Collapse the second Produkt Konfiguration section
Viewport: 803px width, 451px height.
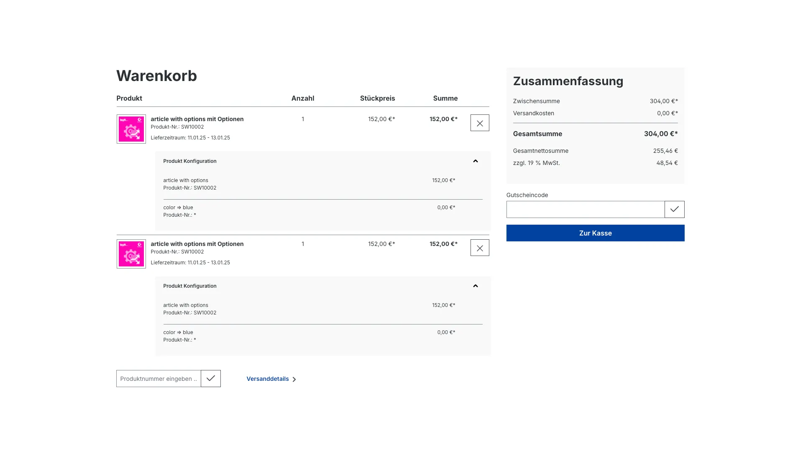coord(475,286)
